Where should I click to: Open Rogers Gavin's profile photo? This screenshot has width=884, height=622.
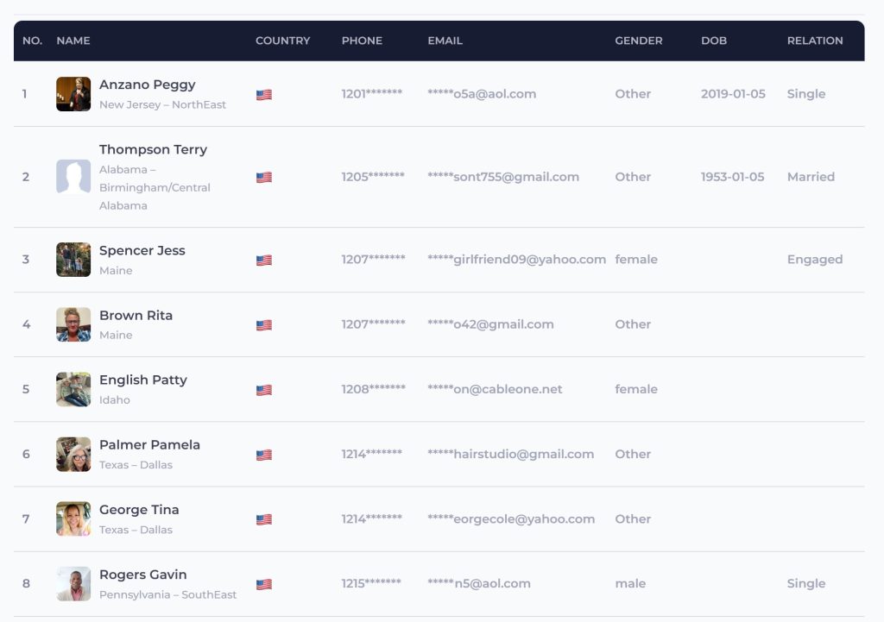(x=73, y=584)
